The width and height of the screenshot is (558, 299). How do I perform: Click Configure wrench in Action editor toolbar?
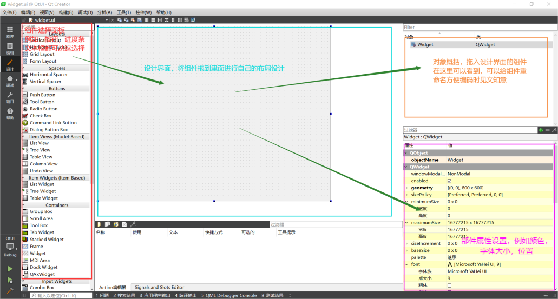click(x=133, y=224)
